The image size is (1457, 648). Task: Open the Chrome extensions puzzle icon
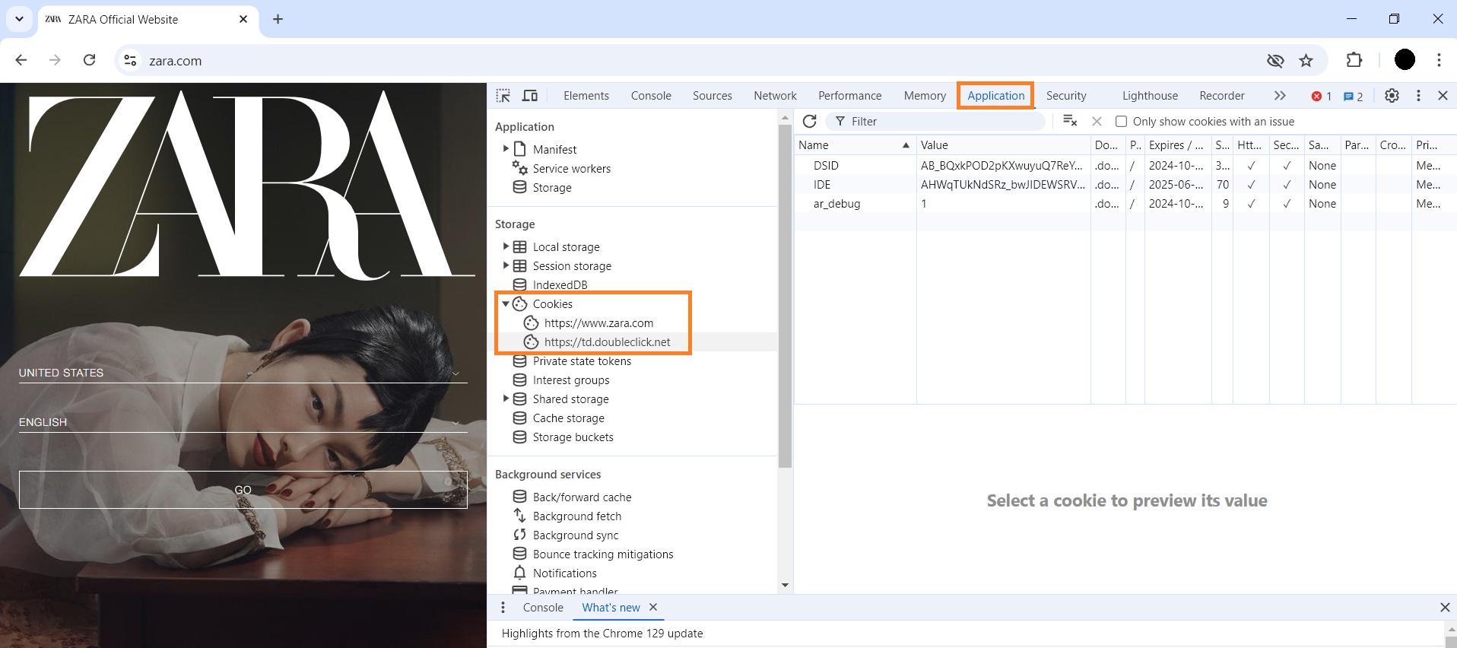pos(1354,61)
